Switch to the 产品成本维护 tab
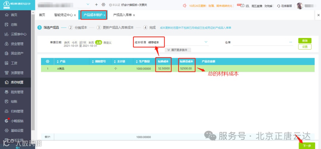This screenshot has width=321, height=149. [93, 15]
